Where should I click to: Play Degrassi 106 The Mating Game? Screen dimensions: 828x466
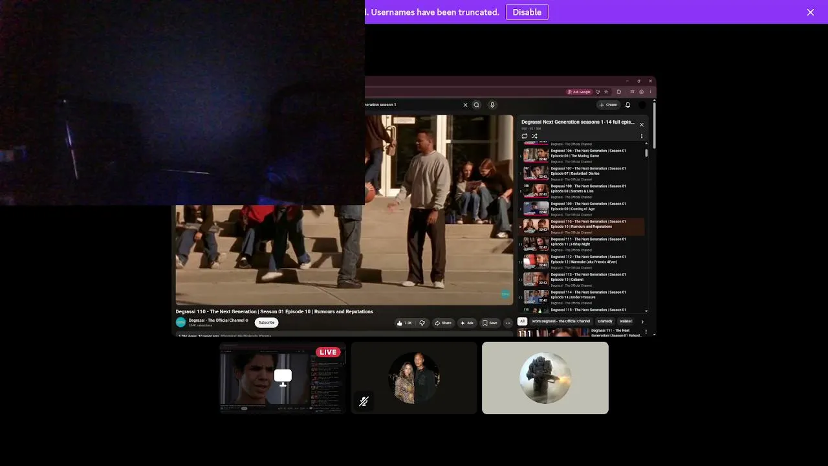pyautogui.click(x=583, y=155)
